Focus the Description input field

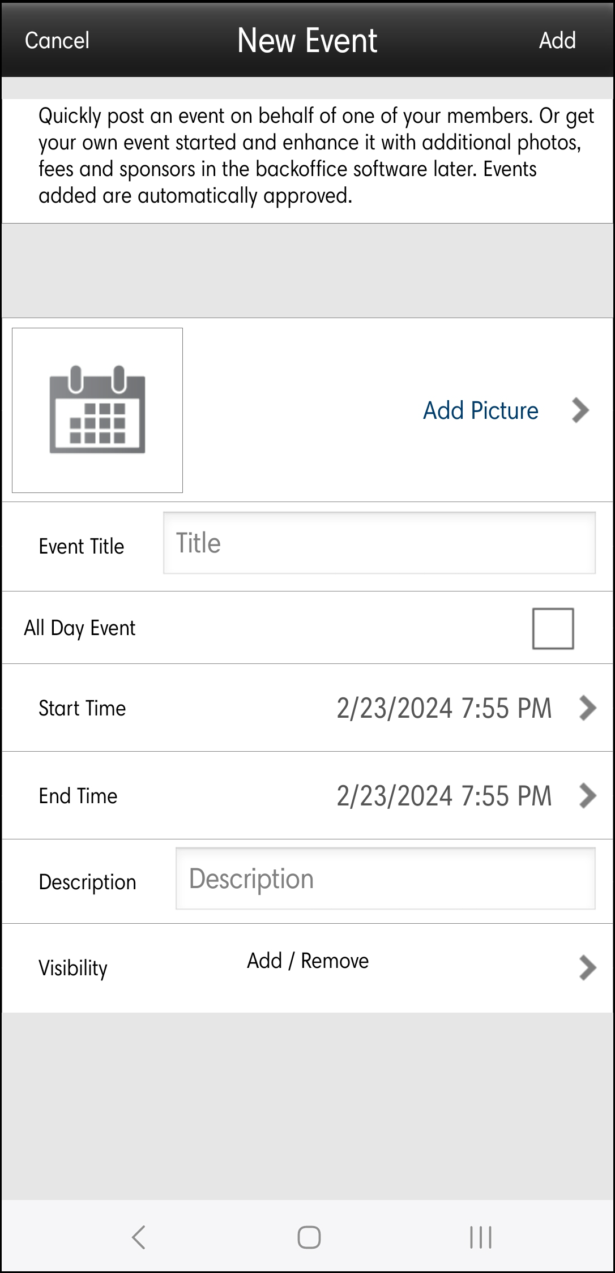385,878
